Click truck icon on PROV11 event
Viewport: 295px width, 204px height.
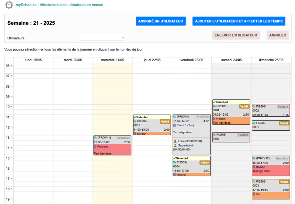[x=96, y=138]
